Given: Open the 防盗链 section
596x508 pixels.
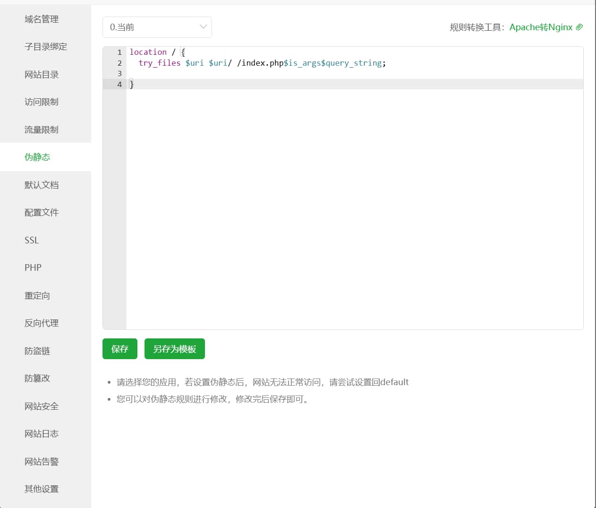Looking at the screenshot, I should 37,351.
